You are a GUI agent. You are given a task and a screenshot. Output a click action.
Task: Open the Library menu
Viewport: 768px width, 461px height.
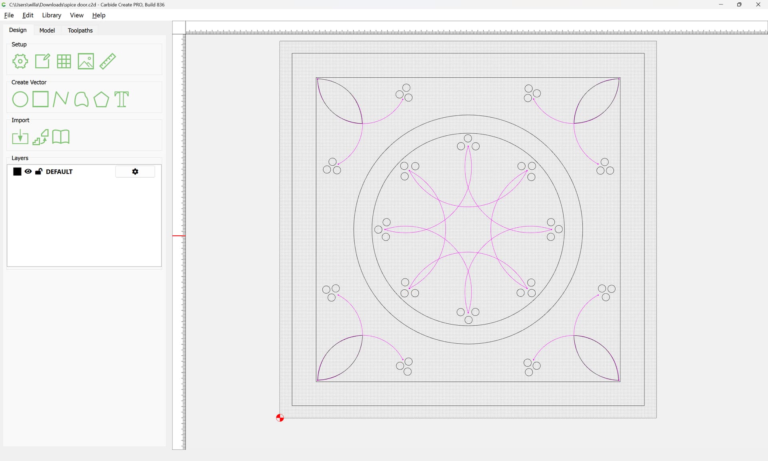(52, 15)
